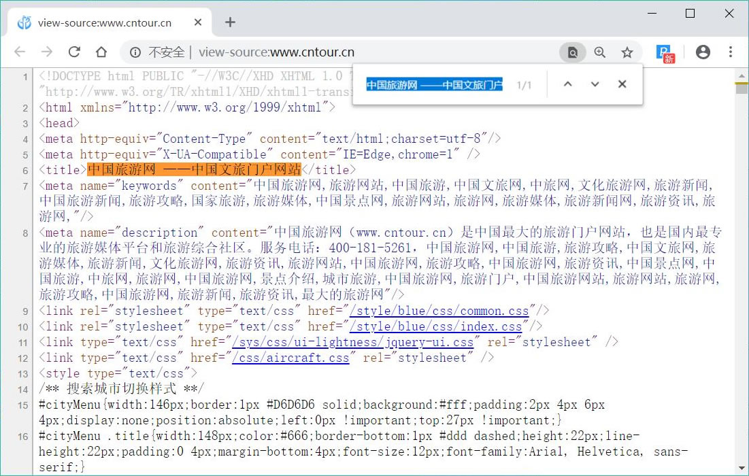Open the browser three-dot menu
Image resolution: width=749 pixels, height=476 pixels.
point(731,52)
